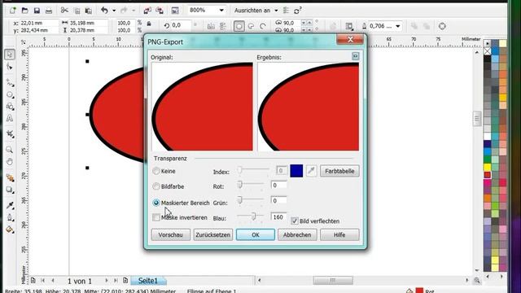
Task: Close the PNG-Export dialog
Action: click(x=350, y=40)
